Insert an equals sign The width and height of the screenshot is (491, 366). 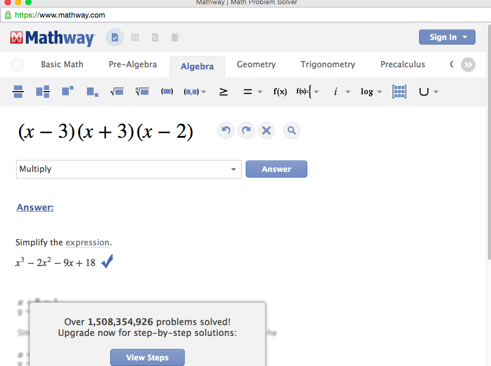(x=248, y=92)
